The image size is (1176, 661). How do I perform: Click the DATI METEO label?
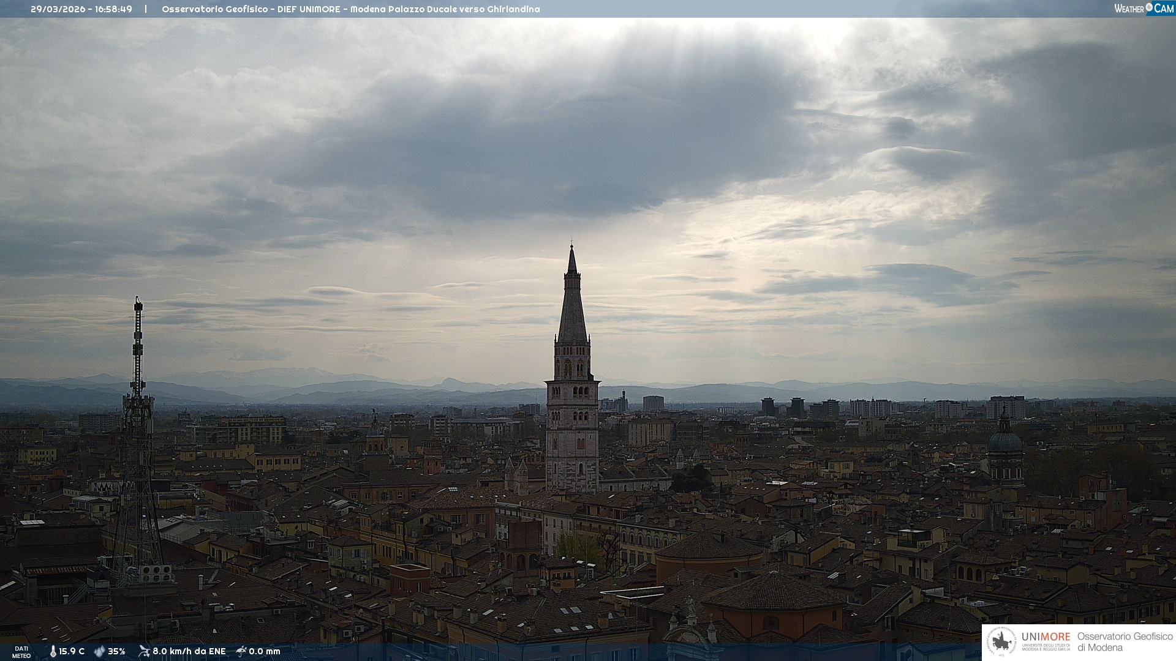(x=21, y=652)
